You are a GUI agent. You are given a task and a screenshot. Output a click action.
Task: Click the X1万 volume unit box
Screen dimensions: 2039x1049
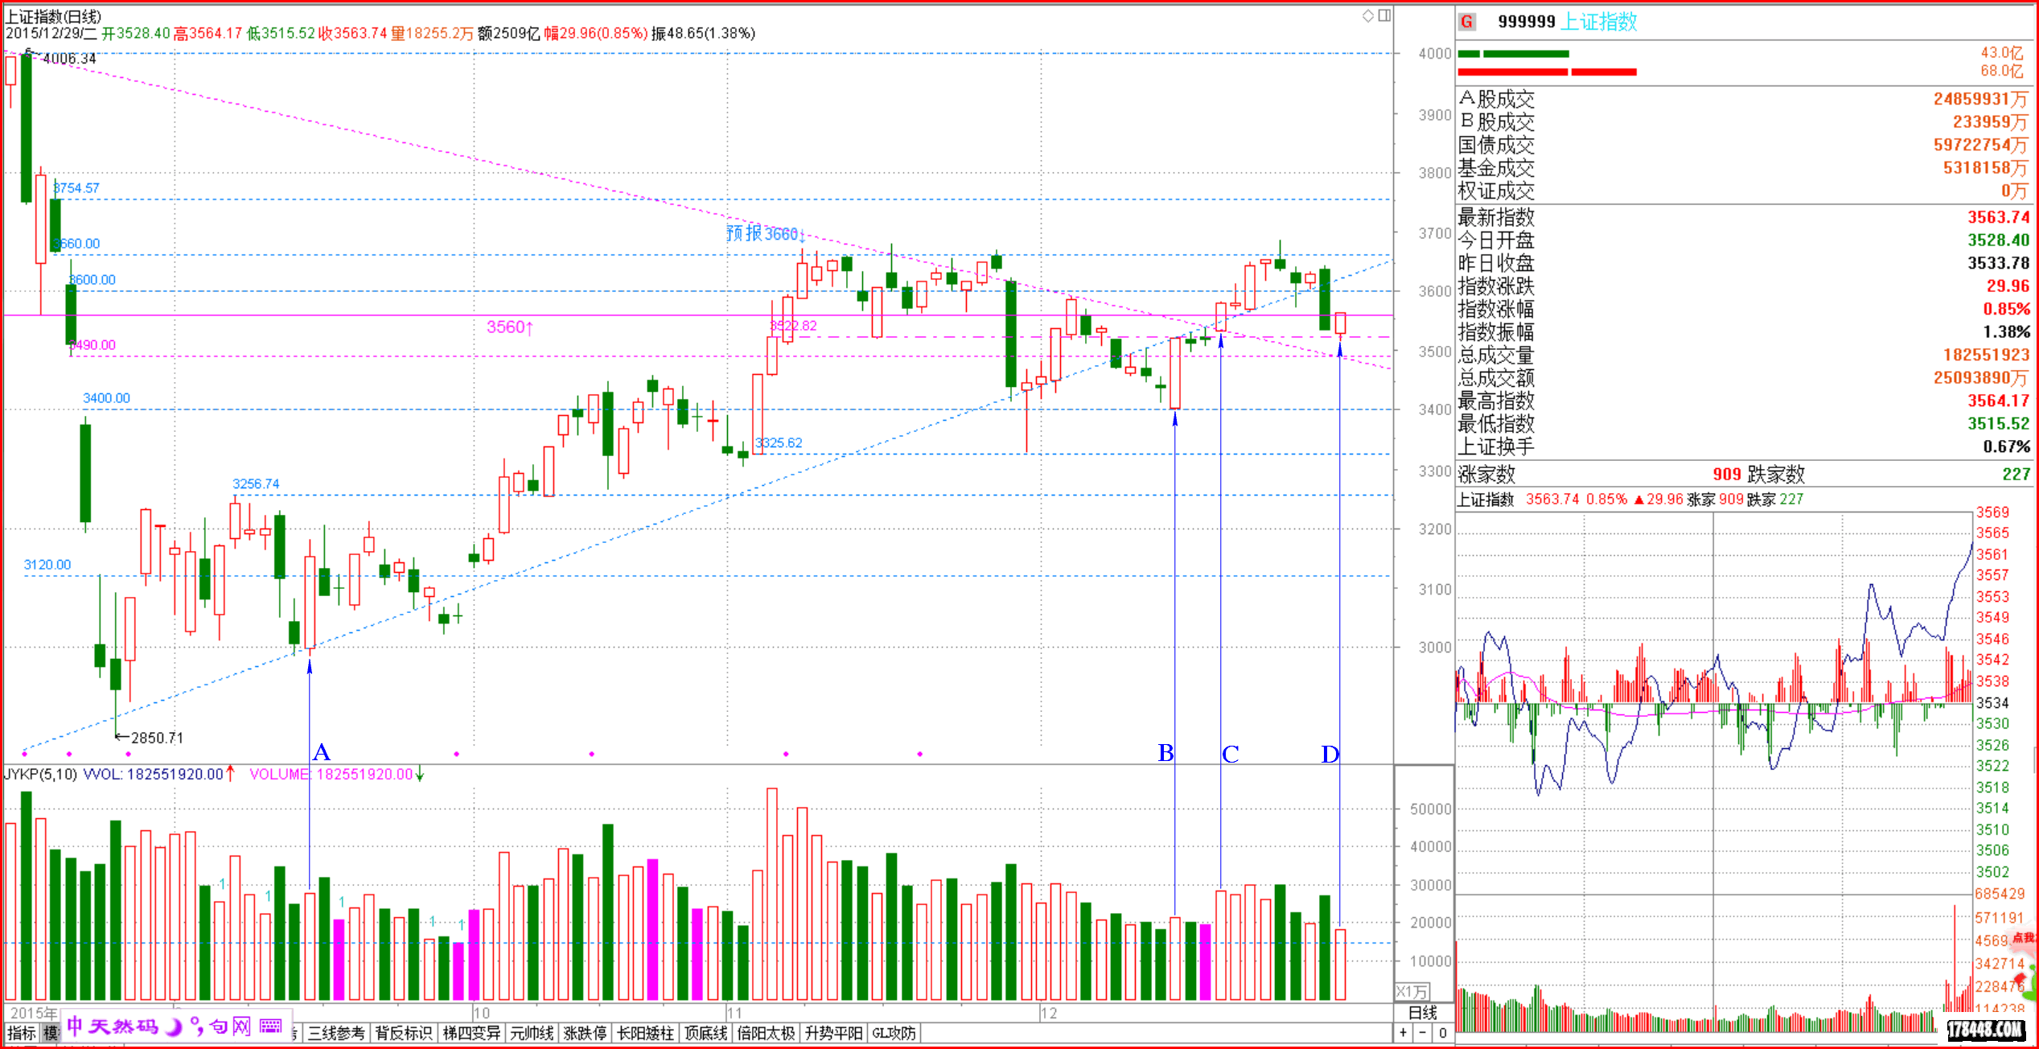1412,992
